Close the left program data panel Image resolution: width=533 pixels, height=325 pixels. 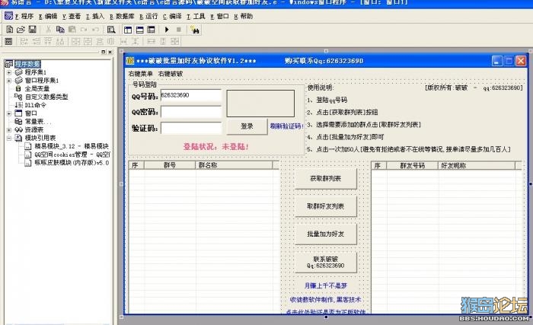pyautogui.click(x=110, y=52)
